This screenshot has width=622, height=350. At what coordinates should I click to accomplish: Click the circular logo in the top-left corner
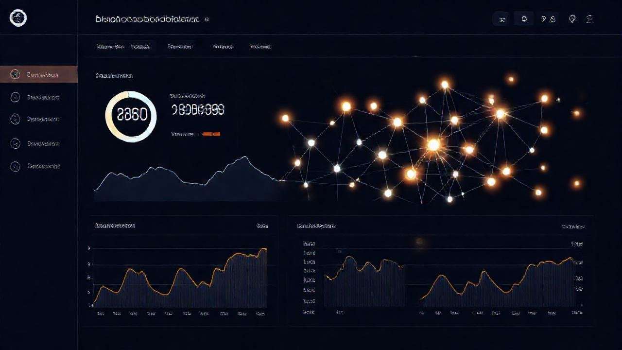[x=18, y=18]
